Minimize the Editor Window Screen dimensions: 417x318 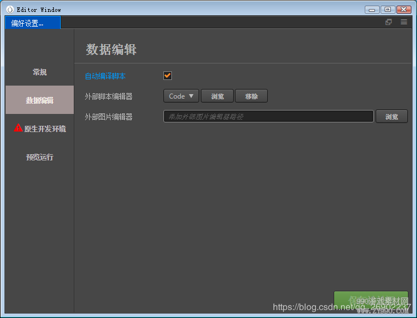[x=372, y=10]
